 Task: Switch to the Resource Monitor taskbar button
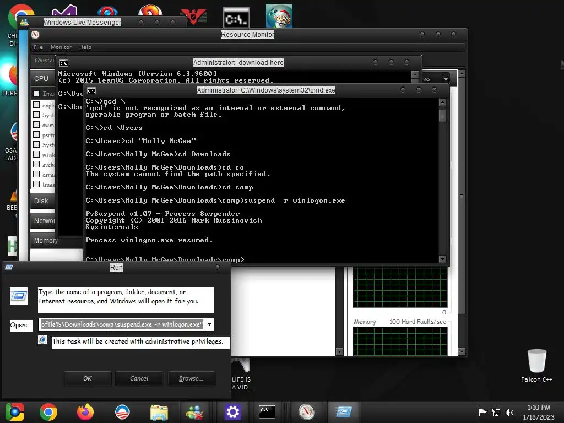click(x=307, y=412)
